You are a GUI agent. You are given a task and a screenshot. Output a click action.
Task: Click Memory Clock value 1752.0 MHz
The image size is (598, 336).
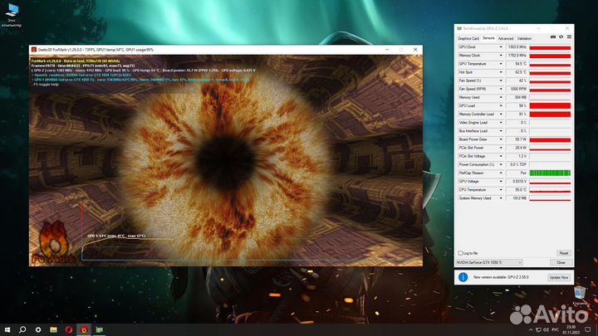[517, 56]
